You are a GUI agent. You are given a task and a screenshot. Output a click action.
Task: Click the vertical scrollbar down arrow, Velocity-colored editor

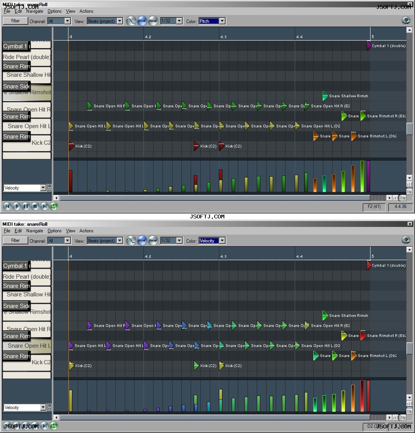click(x=409, y=397)
